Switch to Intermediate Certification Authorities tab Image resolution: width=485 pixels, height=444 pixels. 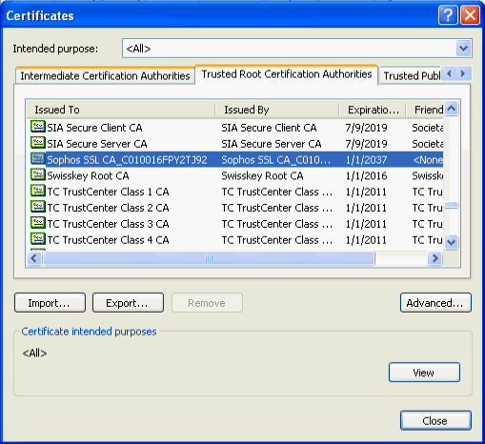(x=105, y=76)
